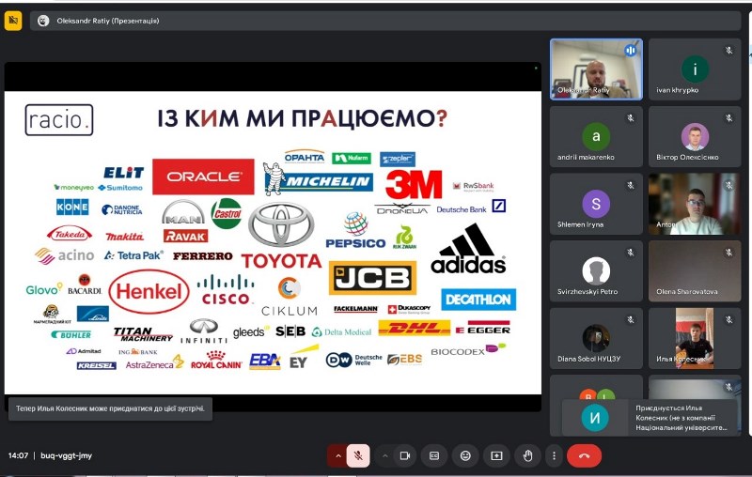Click the MICHELIN logo in the presentation
Viewport: 752px width, 477px height.
tap(319, 179)
